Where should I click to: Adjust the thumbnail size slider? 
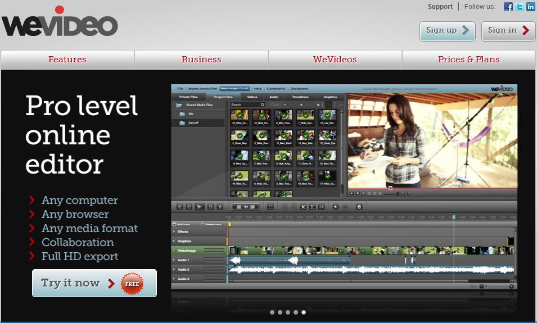point(301,104)
